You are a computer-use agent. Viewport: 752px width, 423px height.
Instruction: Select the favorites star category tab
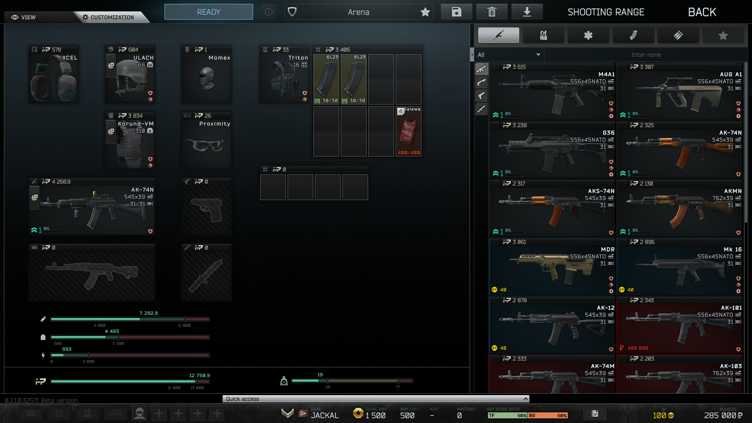coord(723,35)
